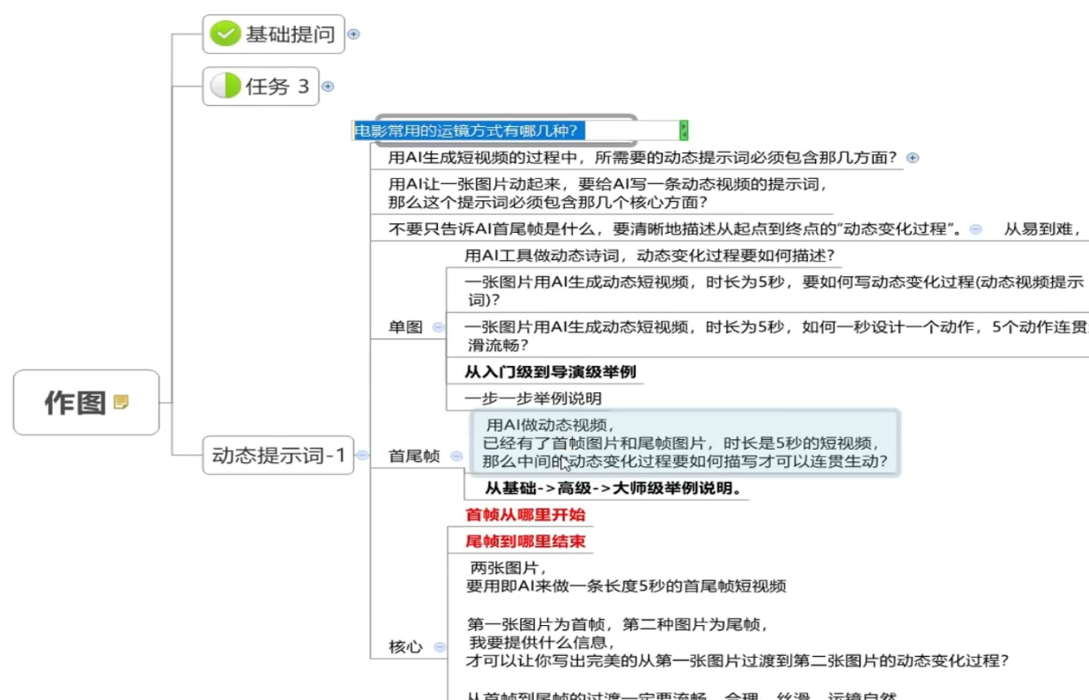The width and height of the screenshot is (1089, 700).
Task: Collapse the 首尾帧 subtopics
Action: pyautogui.click(x=456, y=456)
